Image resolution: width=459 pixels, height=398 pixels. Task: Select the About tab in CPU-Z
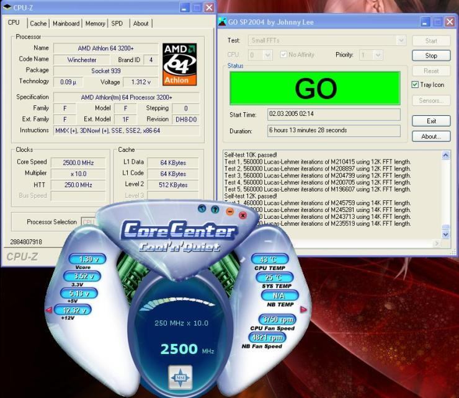pyautogui.click(x=141, y=24)
